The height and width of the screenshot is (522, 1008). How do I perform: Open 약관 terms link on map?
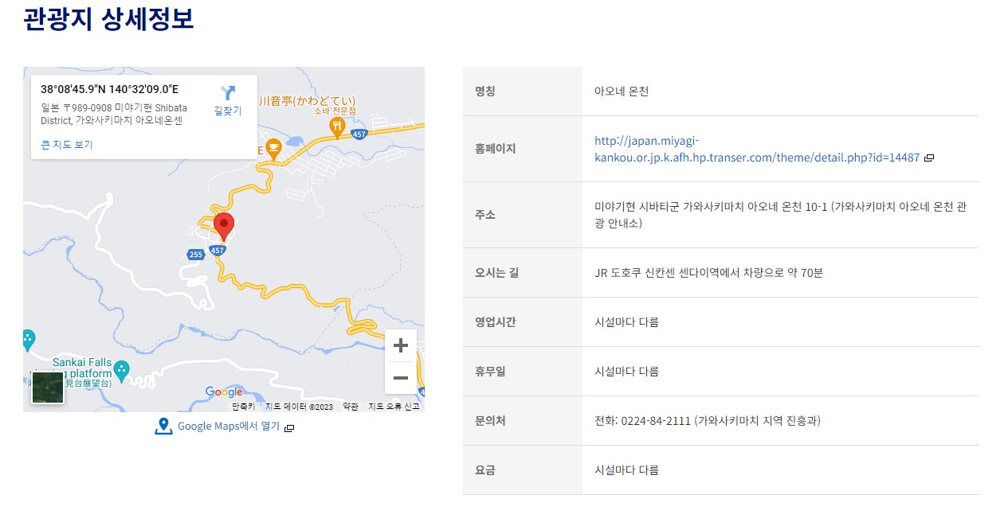(x=351, y=406)
